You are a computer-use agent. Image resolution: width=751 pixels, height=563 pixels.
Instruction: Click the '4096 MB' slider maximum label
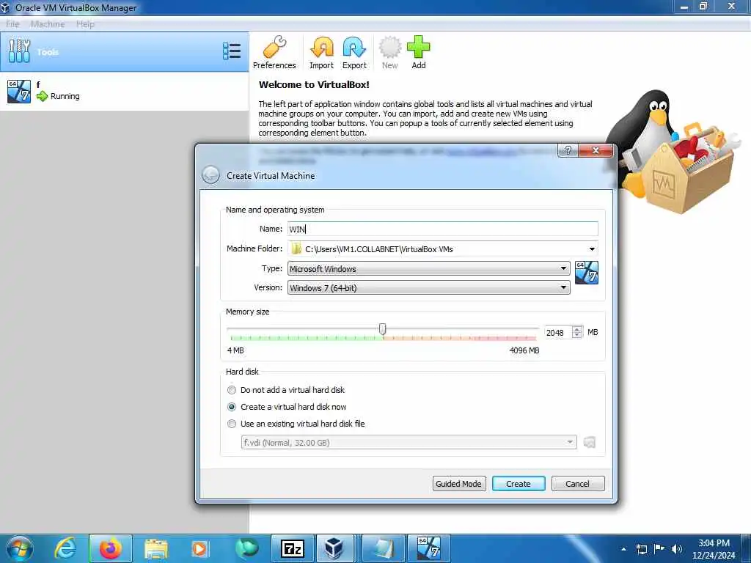524,350
